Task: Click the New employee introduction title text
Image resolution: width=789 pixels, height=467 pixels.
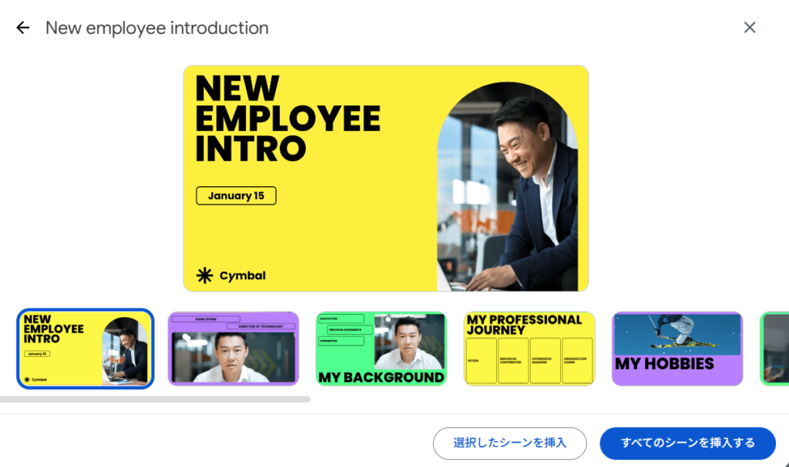Action: tap(157, 28)
